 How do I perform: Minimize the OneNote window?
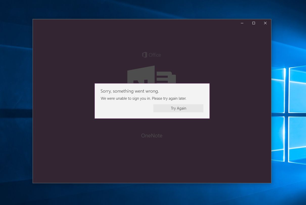[x=242, y=23]
